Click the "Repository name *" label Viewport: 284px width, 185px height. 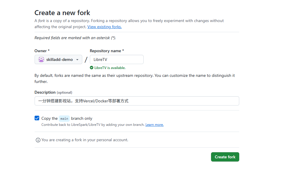click(107, 51)
